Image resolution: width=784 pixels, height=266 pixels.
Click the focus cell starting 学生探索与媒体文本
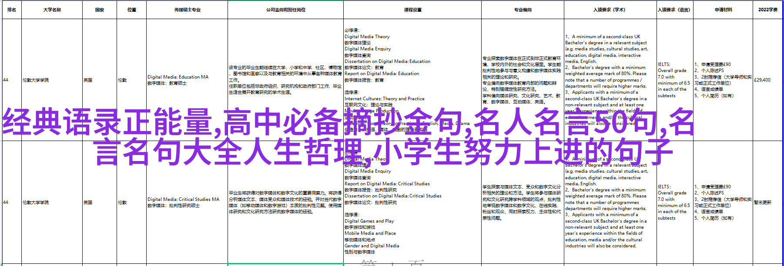pyautogui.click(x=523, y=202)
